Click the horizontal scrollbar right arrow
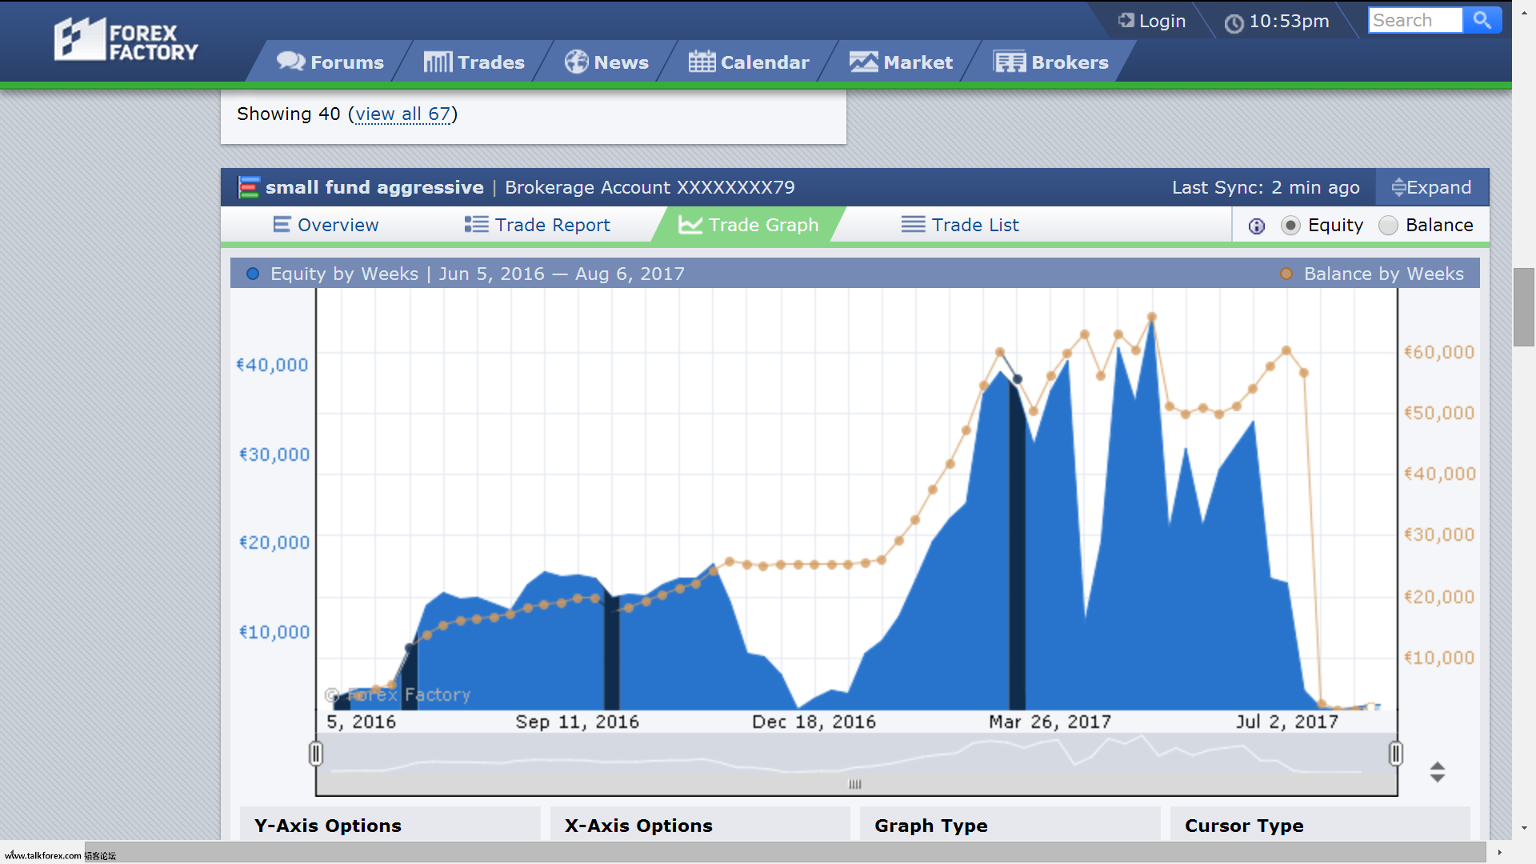The height and width of the screenshot is (864, 1536). point(1499,852)
